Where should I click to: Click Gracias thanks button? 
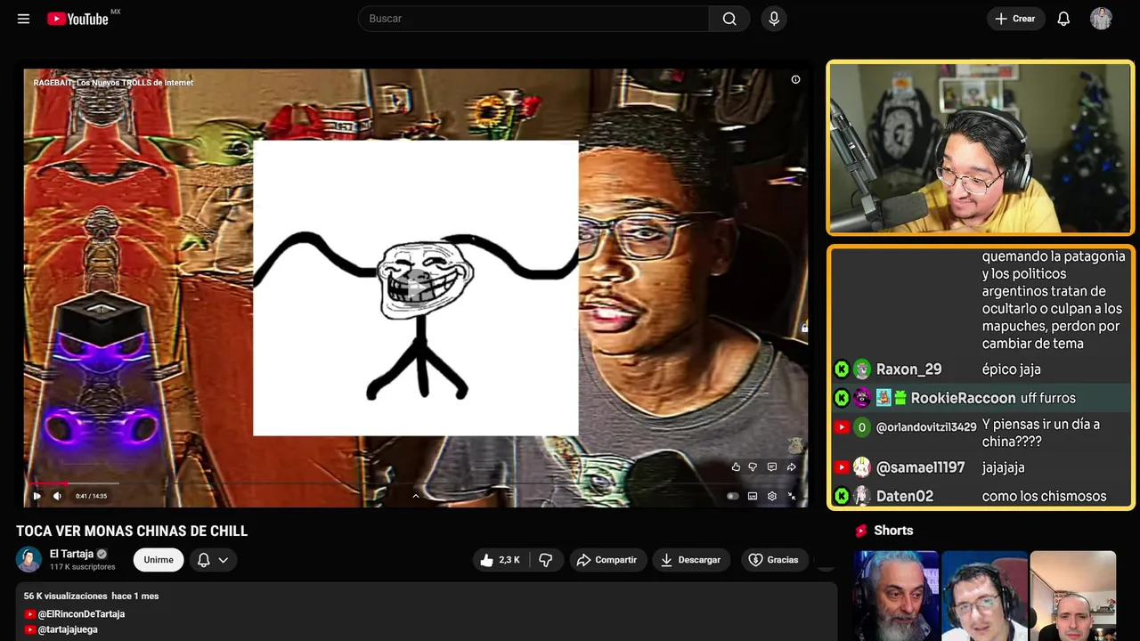pyautogui.click(x=774, y=560)
